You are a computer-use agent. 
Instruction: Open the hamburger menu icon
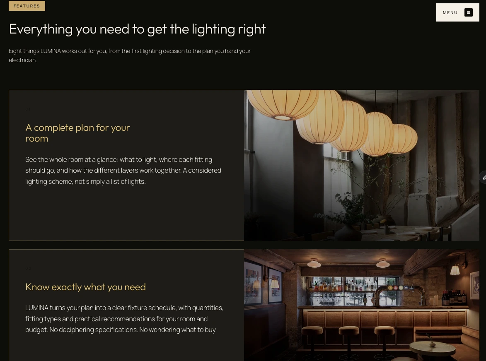point(468,12)
